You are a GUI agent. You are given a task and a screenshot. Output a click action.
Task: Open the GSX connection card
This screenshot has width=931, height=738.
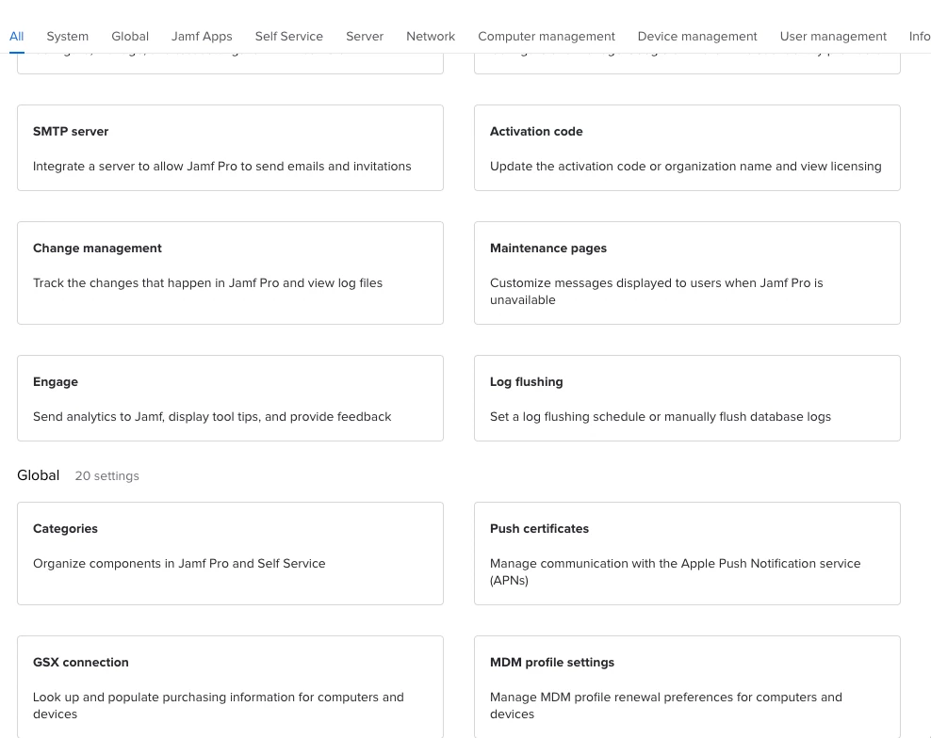coord(230,687)
